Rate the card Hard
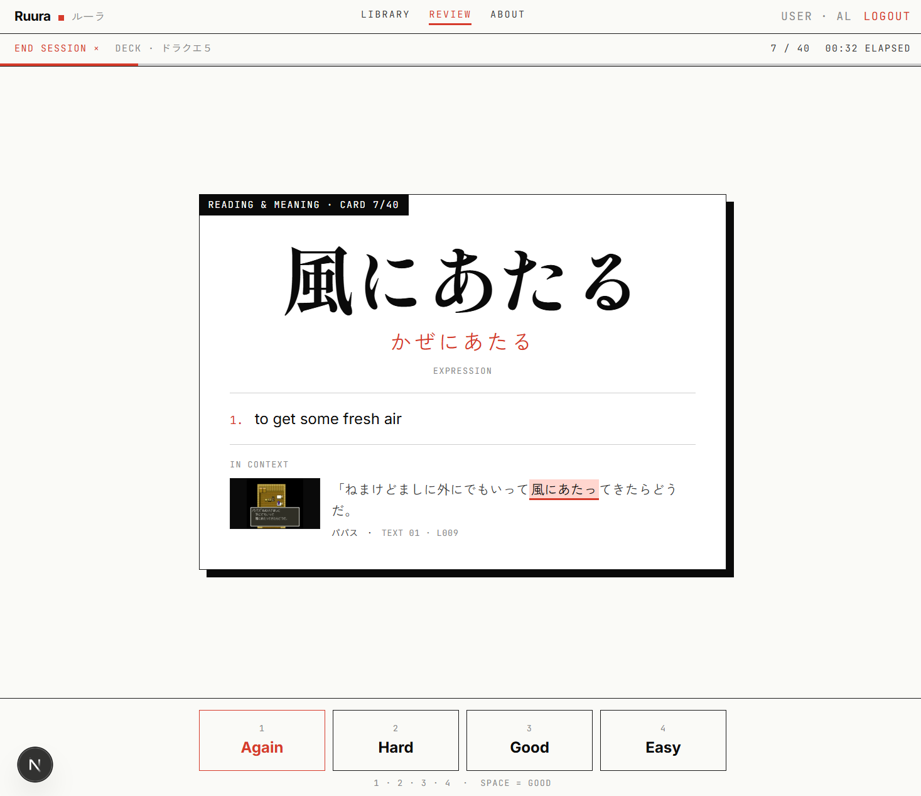 [396, 740]
